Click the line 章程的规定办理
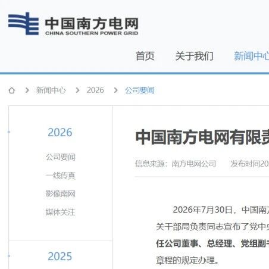The width and height of the screenshot is (269, 269). click(187, 260)
